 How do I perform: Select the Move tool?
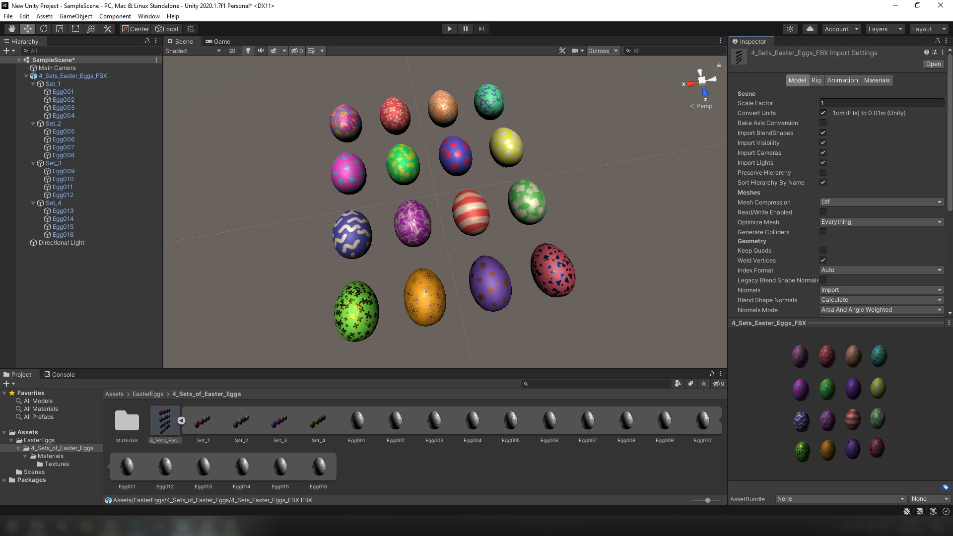(x=28, y=29)
